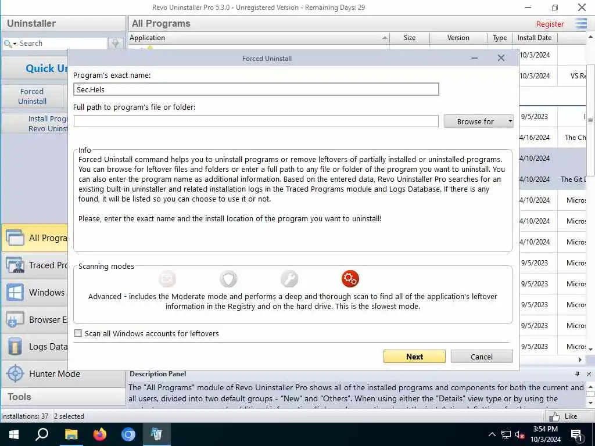
Task: Open the blue circular browser taskbar icon
Action: pos(128,434)
